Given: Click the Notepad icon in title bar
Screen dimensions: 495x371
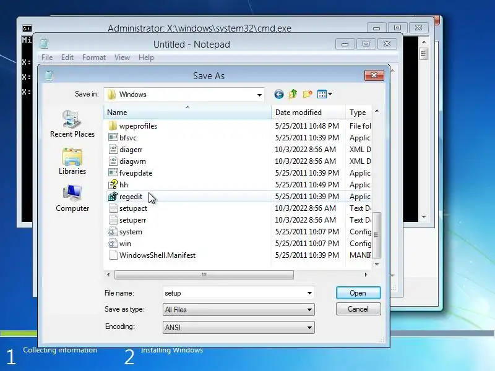Looking at the screenshot, I should 43,44.
